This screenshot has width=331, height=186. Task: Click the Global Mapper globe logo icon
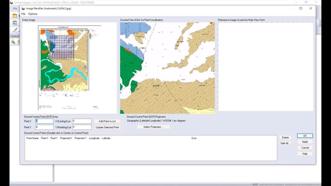(x=11, y=3)
